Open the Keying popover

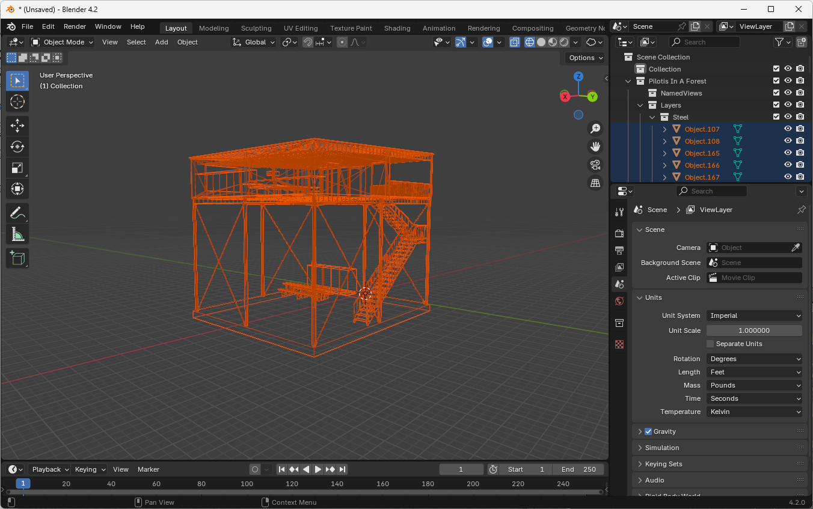point(90,469)
